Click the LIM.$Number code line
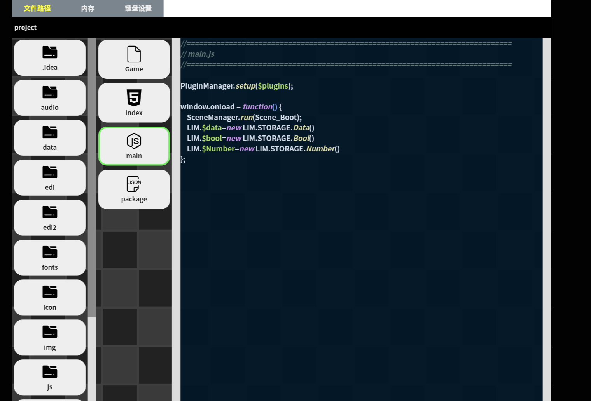 tap(263, 149)
